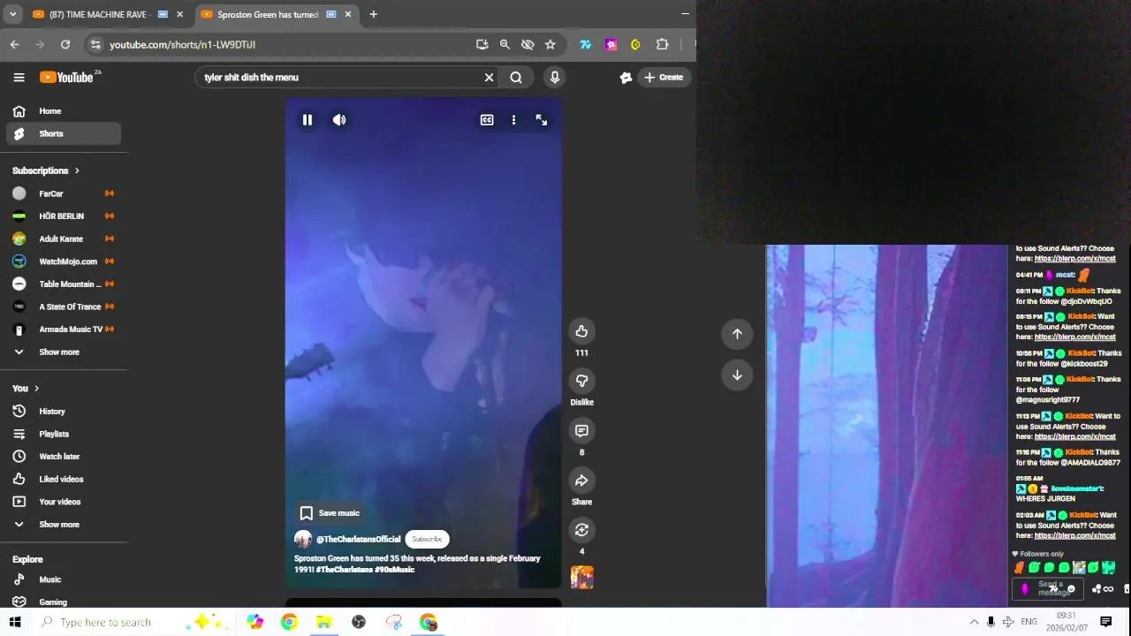Image resolution: width=1131 pixels, height=636 pixels.
Task: Reload the YouTube page
Action: click(x=65, y=44)
